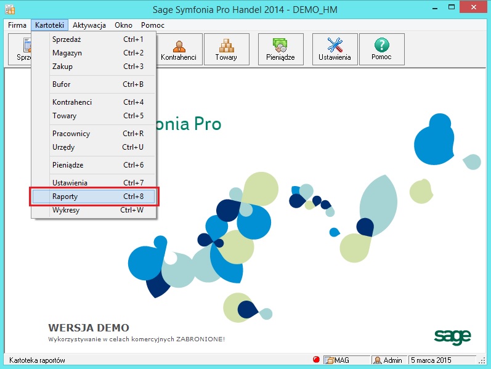Click the Pomoc question-mark toolbar icon
The height and width of the screenshot is (369, 491).
coord(382,45)
